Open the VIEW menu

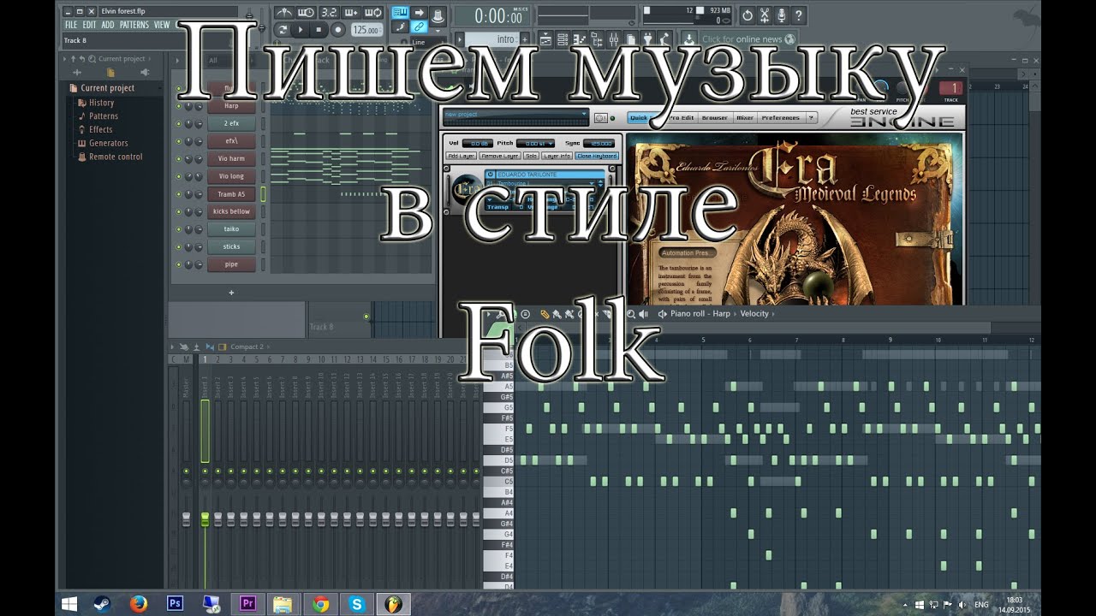coord(161,25)
